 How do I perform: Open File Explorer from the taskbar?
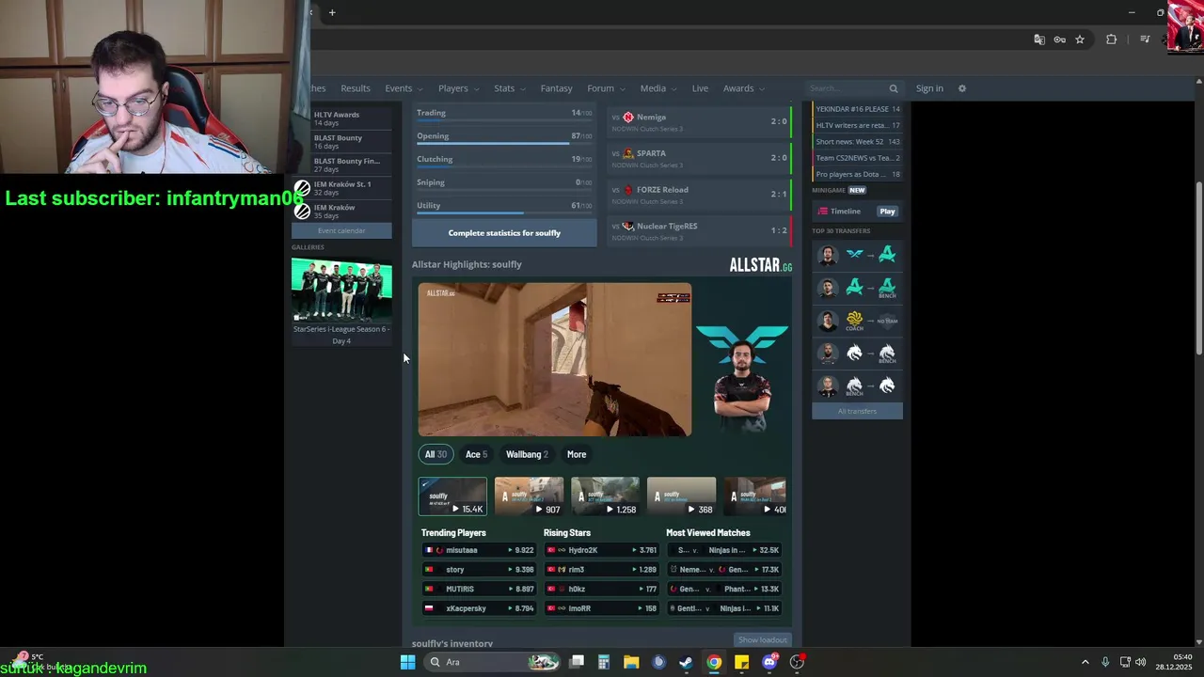(x=630, y=662)
